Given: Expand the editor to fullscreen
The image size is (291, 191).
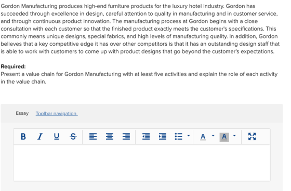Looking at the screenshot, I should click(x=252, y=137).
